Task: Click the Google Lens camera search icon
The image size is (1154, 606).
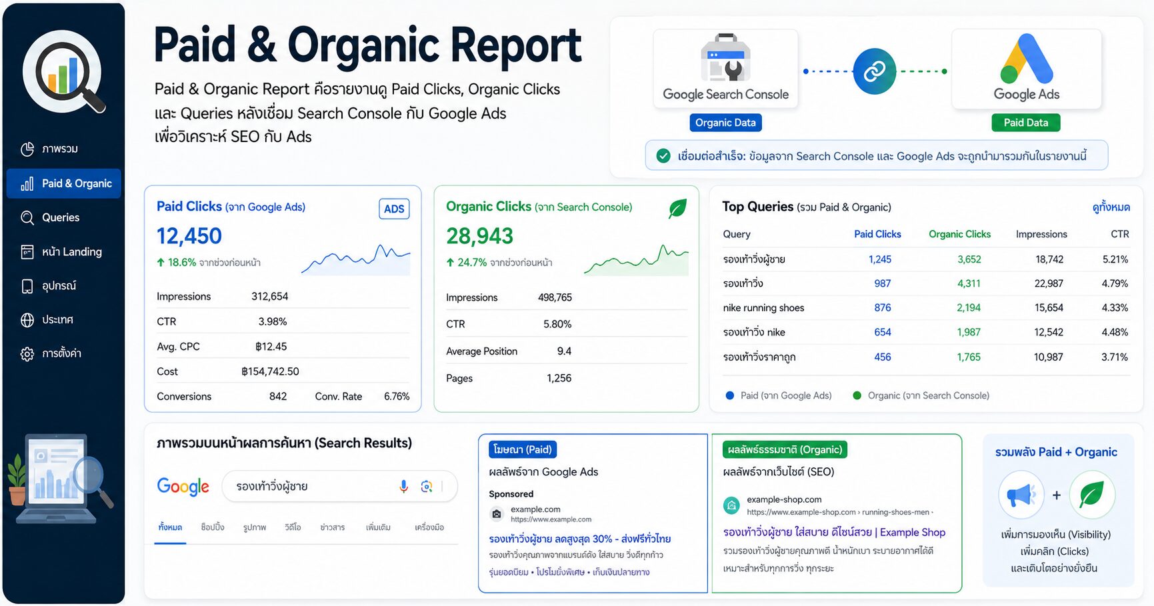Action: pos(427,487)
